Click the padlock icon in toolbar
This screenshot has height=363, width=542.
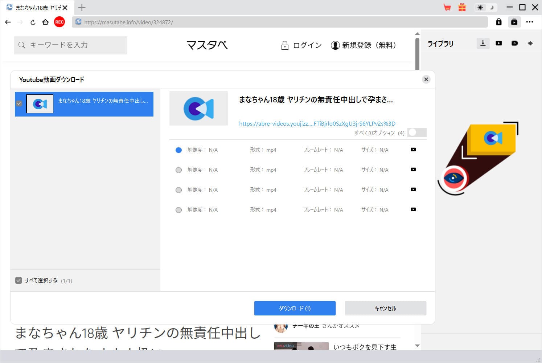tap(499, 22)
